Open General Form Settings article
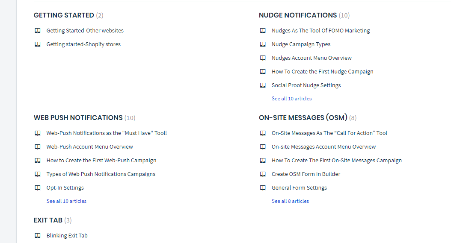Screen dimensions: 451x243 click(x=299, y=187)
